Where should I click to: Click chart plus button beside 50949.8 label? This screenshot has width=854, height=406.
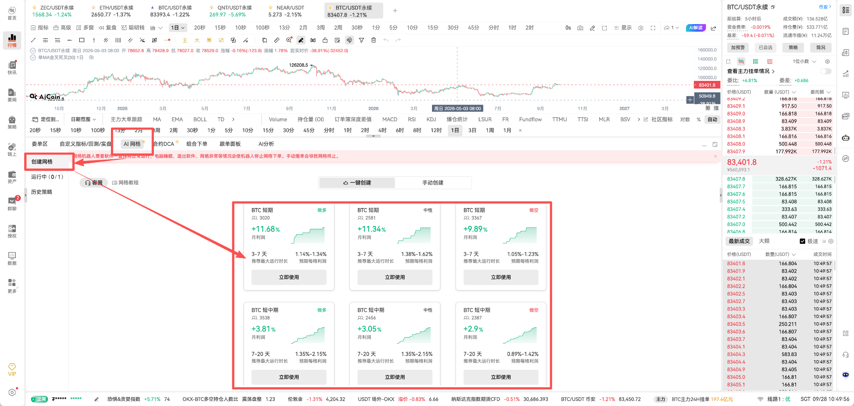pos(690,100)
